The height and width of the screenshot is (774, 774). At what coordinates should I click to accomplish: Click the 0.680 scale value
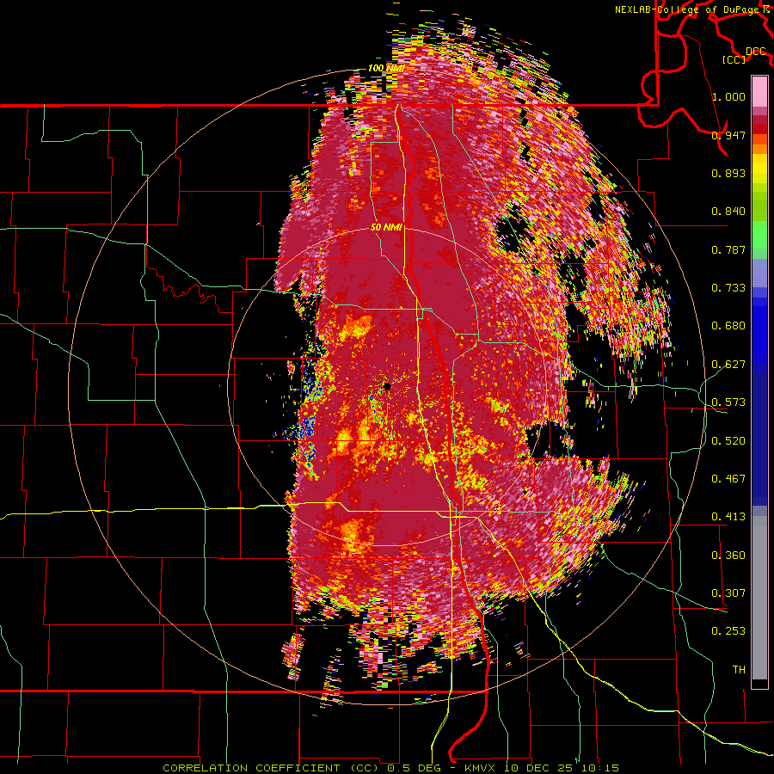pyautogui.click(x=728, y=326)
